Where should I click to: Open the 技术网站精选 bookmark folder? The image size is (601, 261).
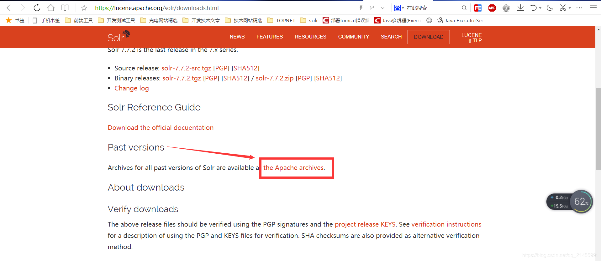243,20
